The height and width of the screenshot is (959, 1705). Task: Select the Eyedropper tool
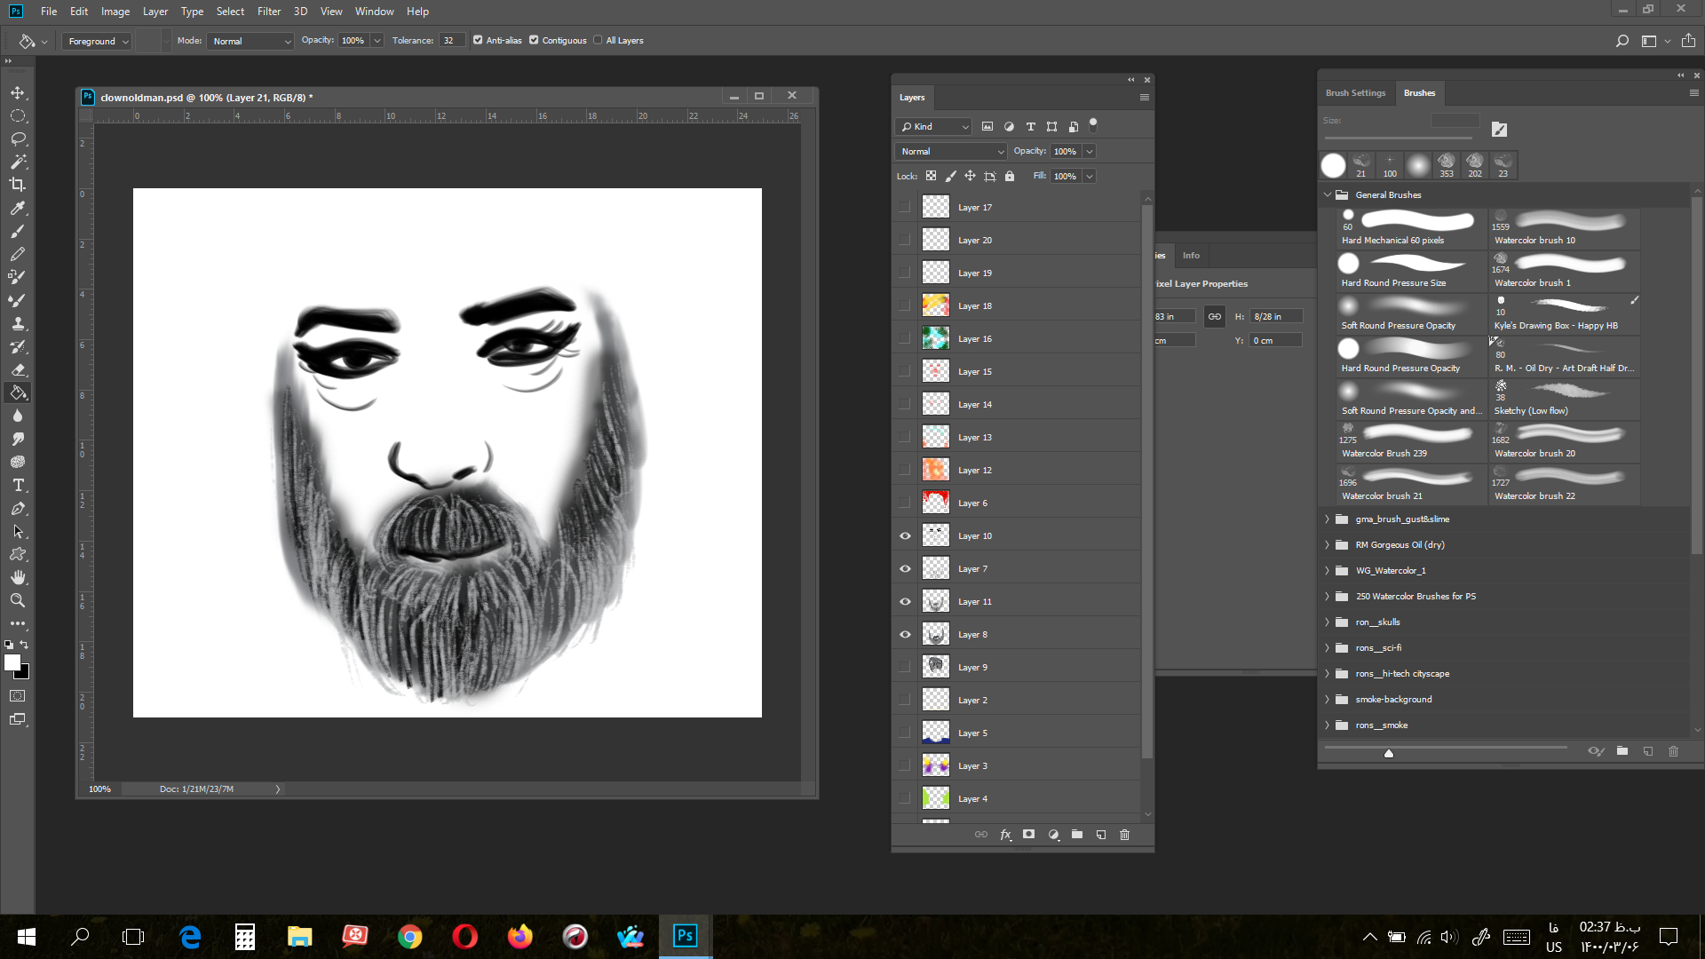(x=18, y=208)
